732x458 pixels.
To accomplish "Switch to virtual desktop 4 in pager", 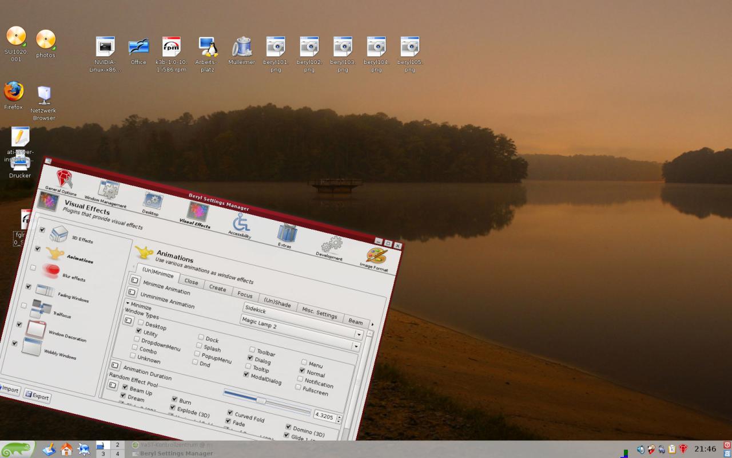I will [117, 453].
